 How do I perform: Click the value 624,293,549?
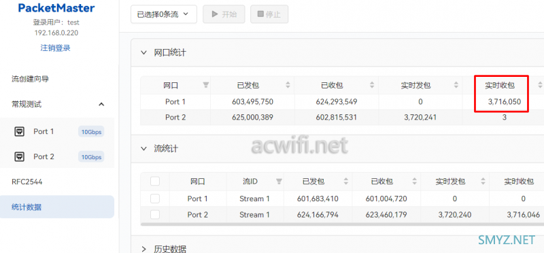[337, 102]
